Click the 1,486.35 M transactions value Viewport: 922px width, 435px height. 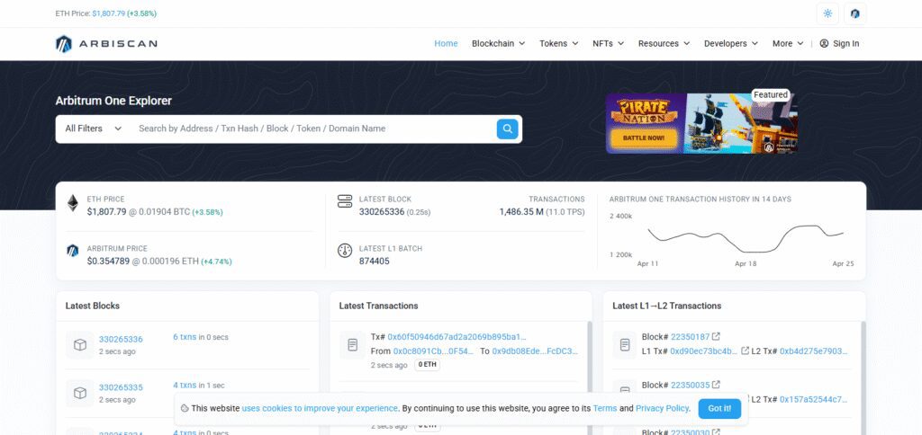point(521,212)
